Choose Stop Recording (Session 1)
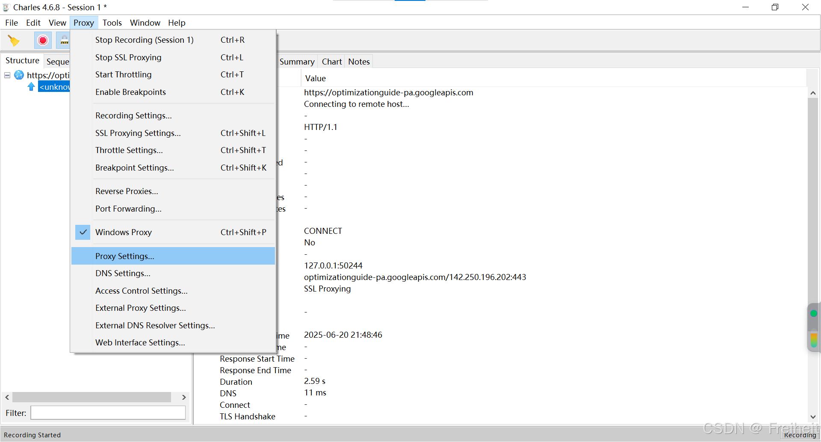The image size is (821, 442). tap(173, 40)
